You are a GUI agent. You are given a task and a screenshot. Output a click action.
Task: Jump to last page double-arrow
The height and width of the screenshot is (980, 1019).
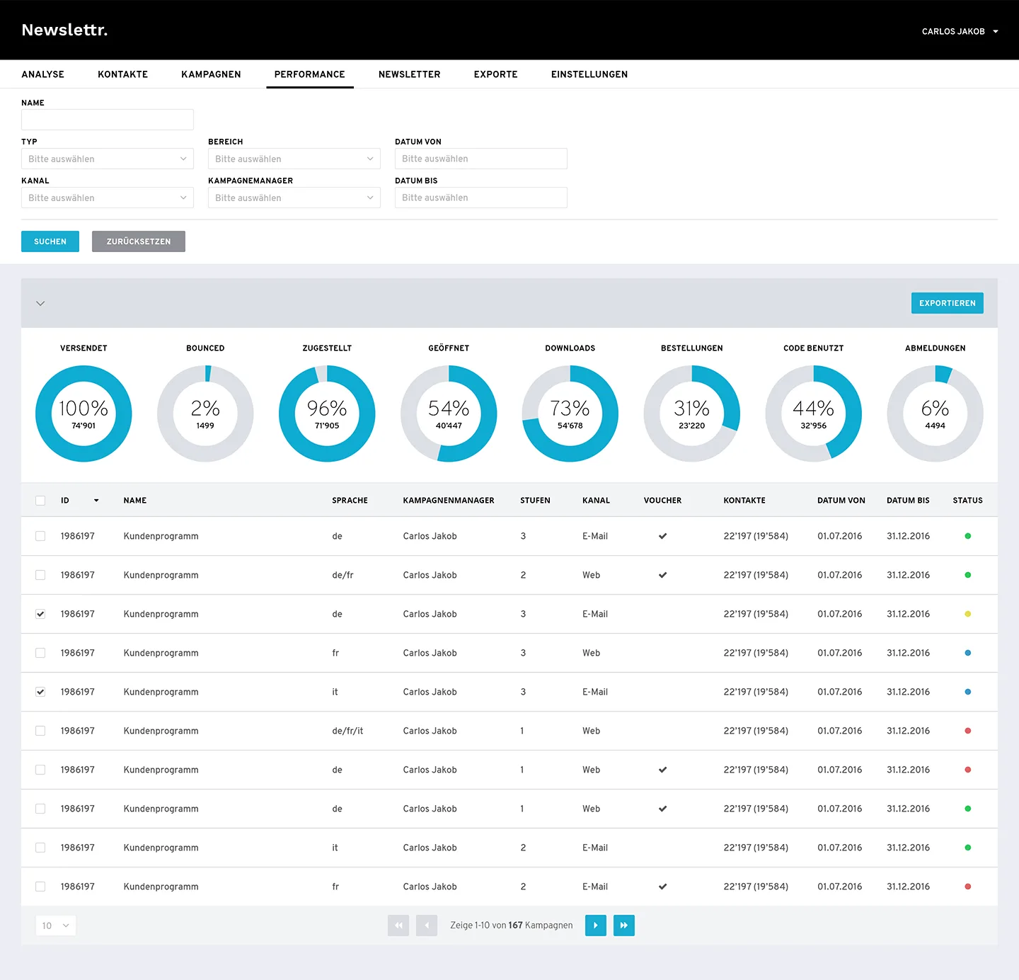click(x=624, y=925)
